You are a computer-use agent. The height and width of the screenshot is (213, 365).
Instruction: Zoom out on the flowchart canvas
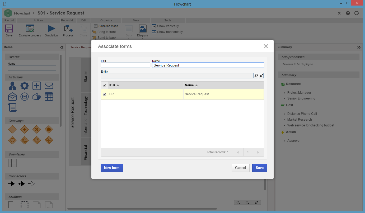click(x=238, y=202)
